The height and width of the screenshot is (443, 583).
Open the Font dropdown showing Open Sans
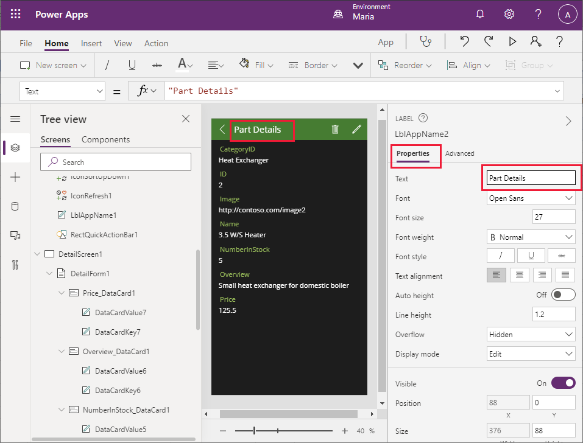pos(531,198)
